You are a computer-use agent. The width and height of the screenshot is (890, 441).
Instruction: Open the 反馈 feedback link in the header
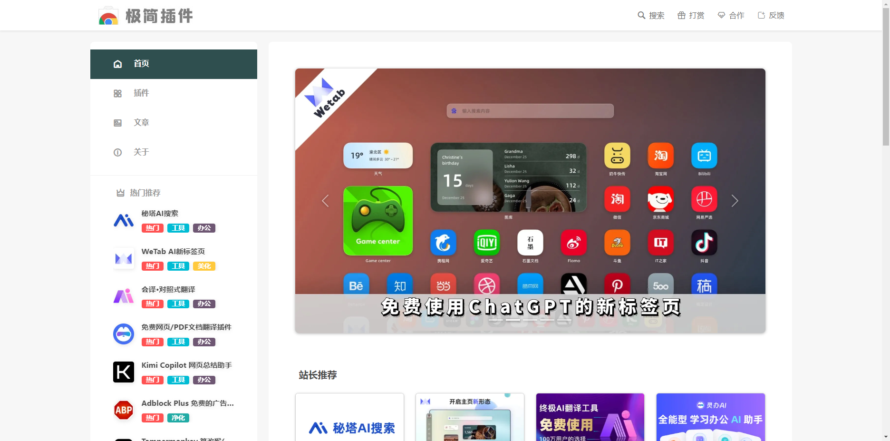[771, 15]
